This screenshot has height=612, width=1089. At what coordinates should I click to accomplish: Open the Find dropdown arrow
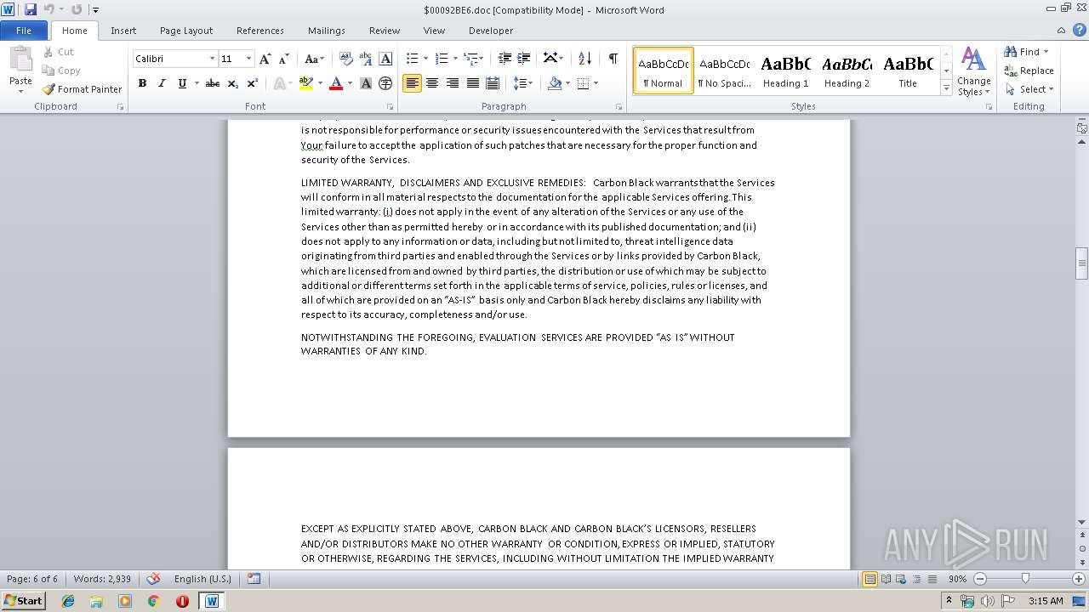pyautogui.click(x=1046, y=52)
